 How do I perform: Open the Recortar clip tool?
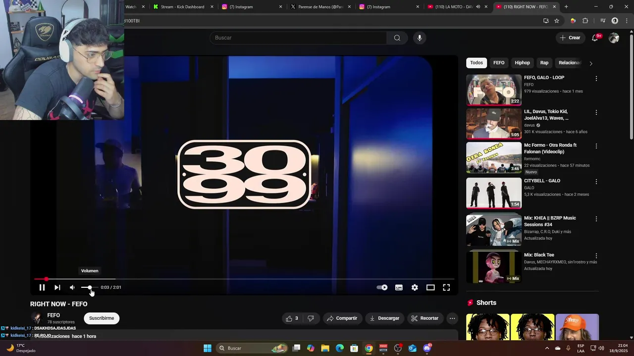point(425,318)
